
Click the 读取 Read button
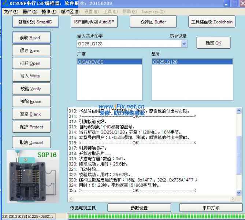tap(31, 37)
